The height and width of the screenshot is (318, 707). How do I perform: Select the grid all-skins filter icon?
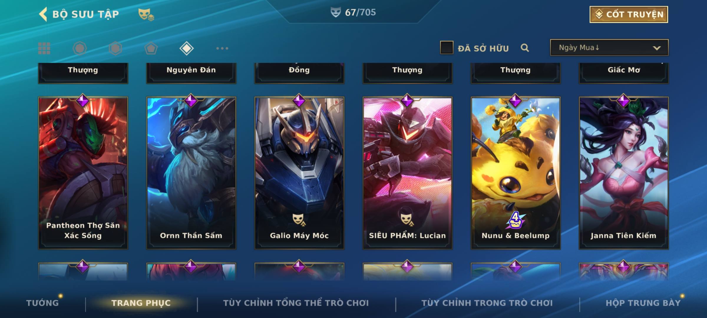(x=44, y=48)
